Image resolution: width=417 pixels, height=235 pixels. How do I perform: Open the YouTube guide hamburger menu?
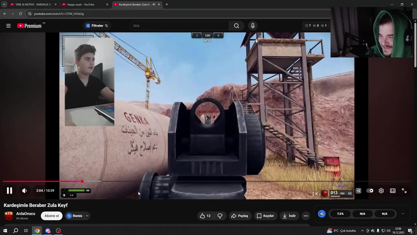[8, 26]
